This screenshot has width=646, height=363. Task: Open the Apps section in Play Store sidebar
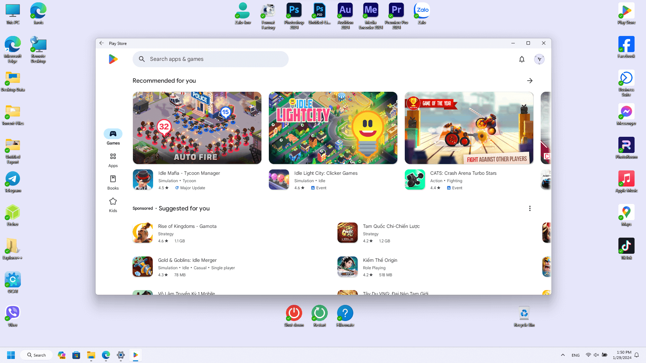coord(113,160)
